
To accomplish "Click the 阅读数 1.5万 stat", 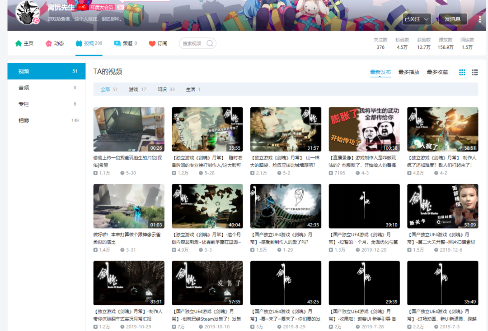I will [x=467, y=43].
